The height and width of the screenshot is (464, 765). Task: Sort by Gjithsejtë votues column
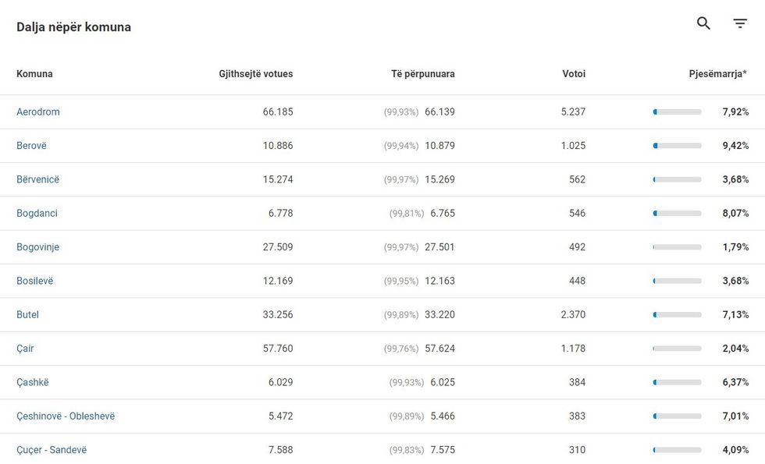tap(255, 74)
